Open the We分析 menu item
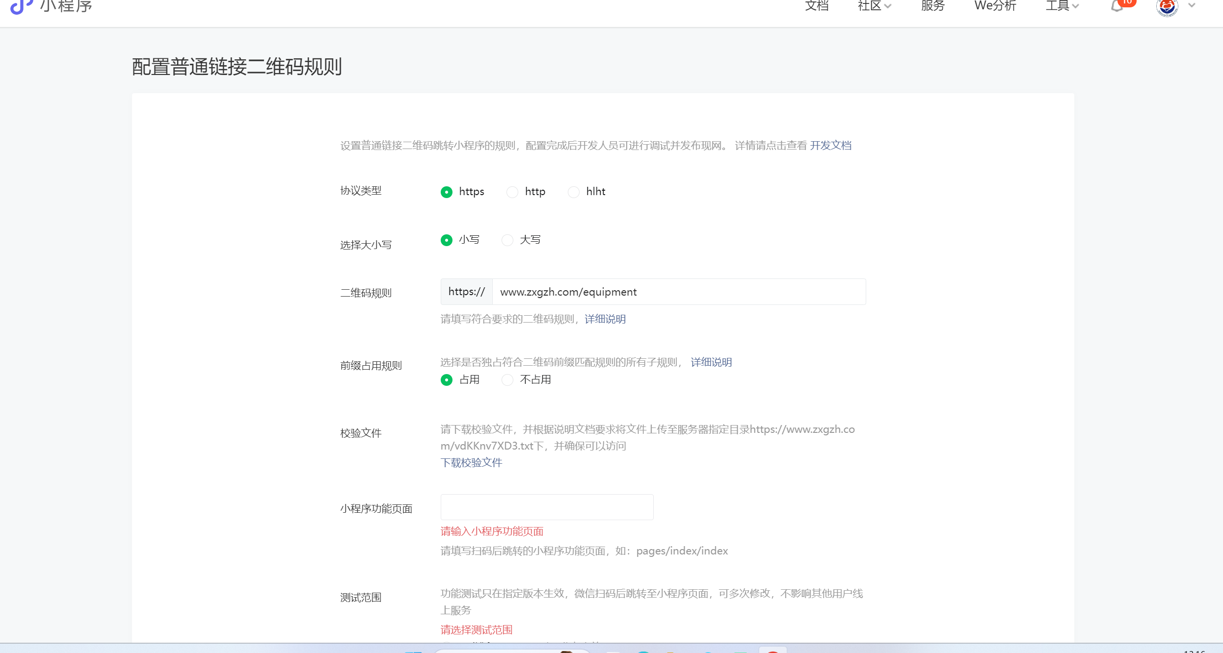The image size is (1223, 653). point(995,6)
